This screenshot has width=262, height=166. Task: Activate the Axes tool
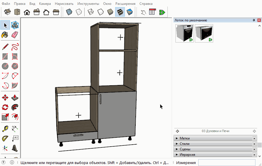coord(5,148)
